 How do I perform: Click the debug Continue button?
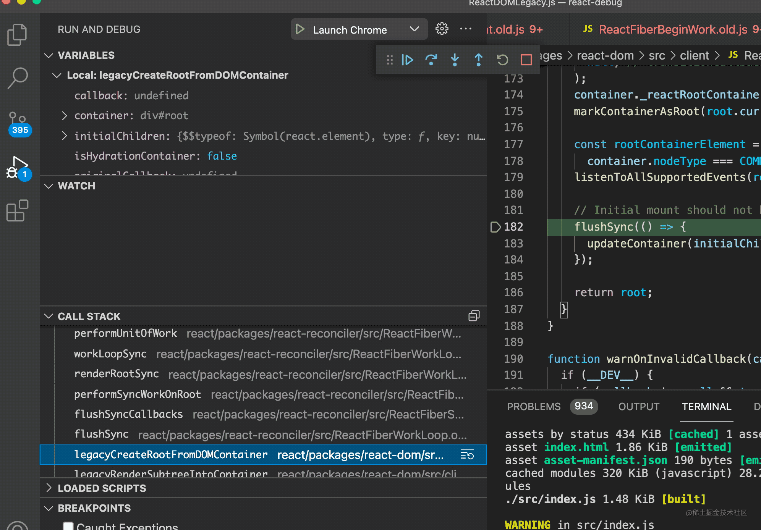pos(407,60)
